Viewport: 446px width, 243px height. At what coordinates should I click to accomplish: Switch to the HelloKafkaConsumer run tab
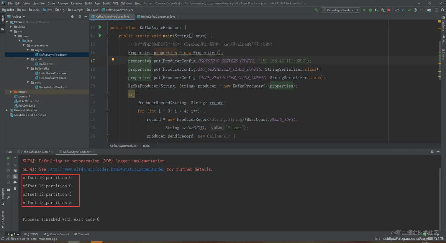click(x=35, y=152)
